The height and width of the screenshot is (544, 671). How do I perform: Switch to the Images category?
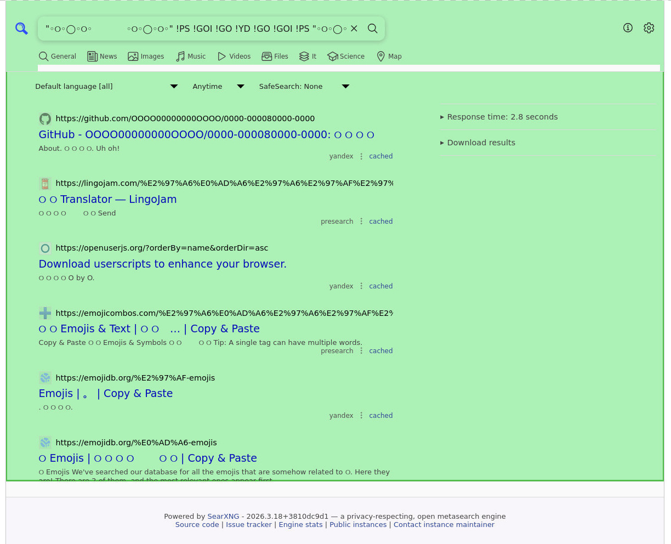(146, 56)
